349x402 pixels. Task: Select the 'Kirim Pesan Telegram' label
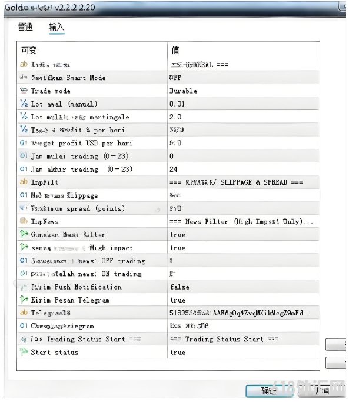point(70,300)
